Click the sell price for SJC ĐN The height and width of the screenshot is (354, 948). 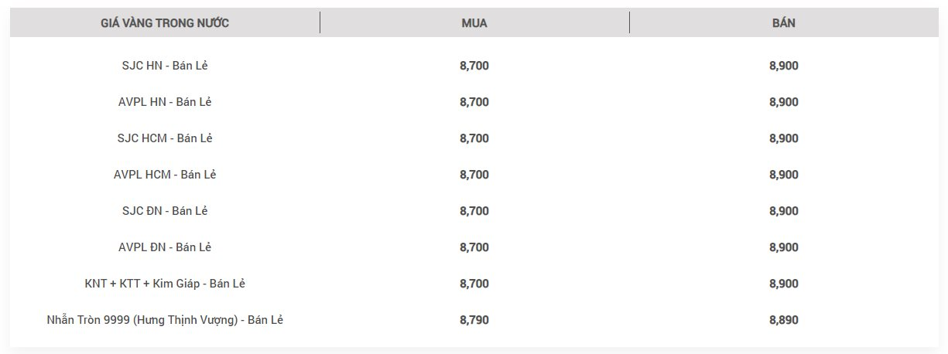pos(784,211)
